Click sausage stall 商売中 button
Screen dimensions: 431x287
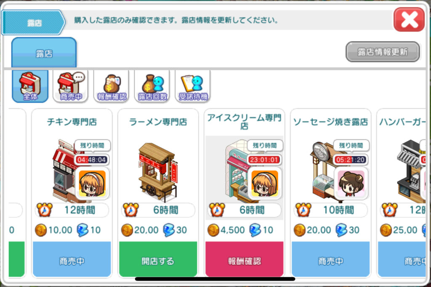coord(331,259)
